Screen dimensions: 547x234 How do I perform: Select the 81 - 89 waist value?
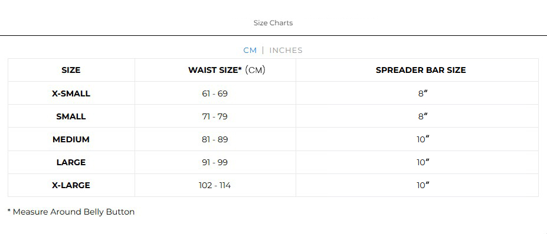coord(215,139)
